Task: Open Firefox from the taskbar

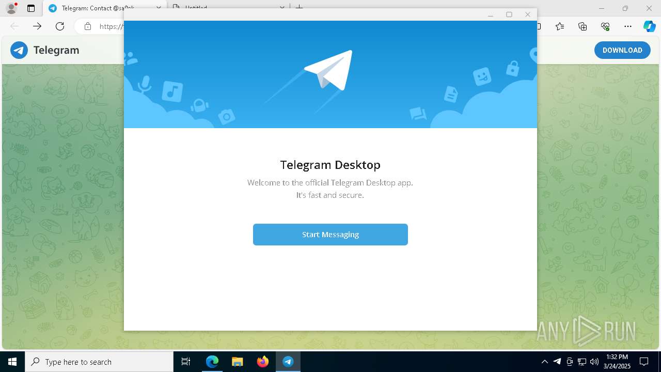Action: (262, 362)
